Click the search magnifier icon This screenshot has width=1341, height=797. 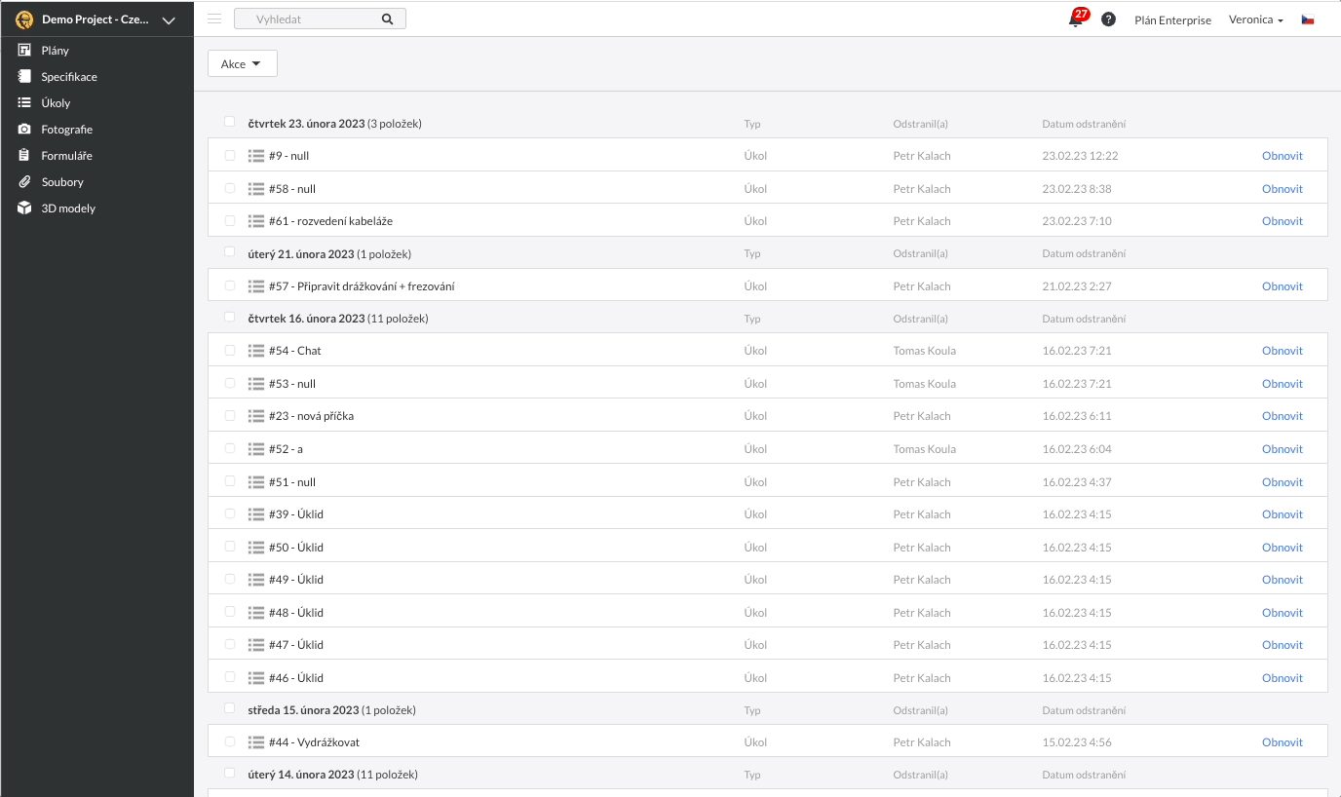tap(387, 19)
